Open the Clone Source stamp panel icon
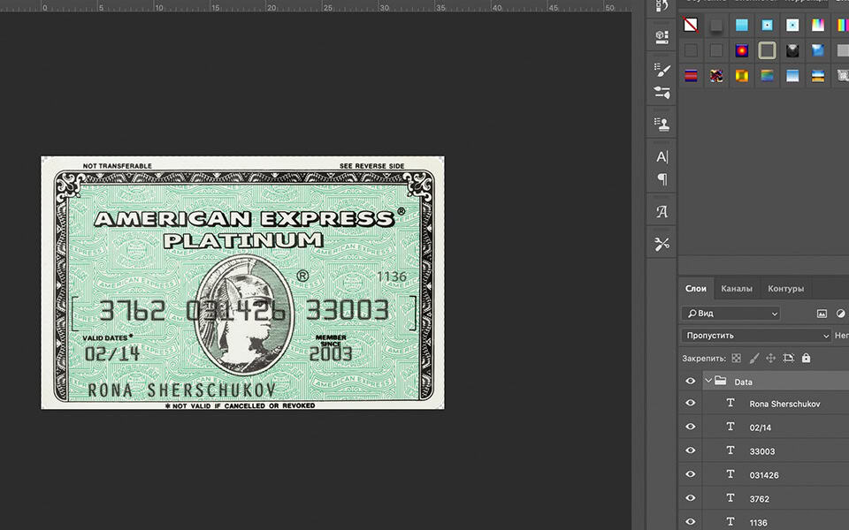This screenshot has width=849, height=530. [x=662, y=124]
